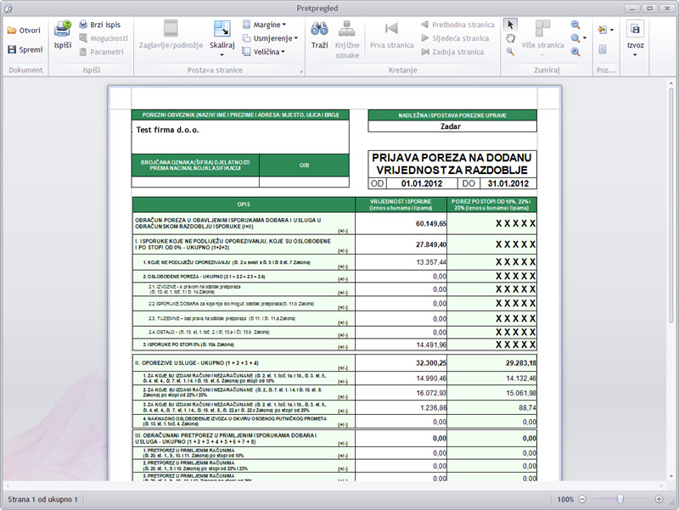Image resolution: width=679 pixels, height=510 pixels.
Task: Click the watermark icon
Action: 603,49
